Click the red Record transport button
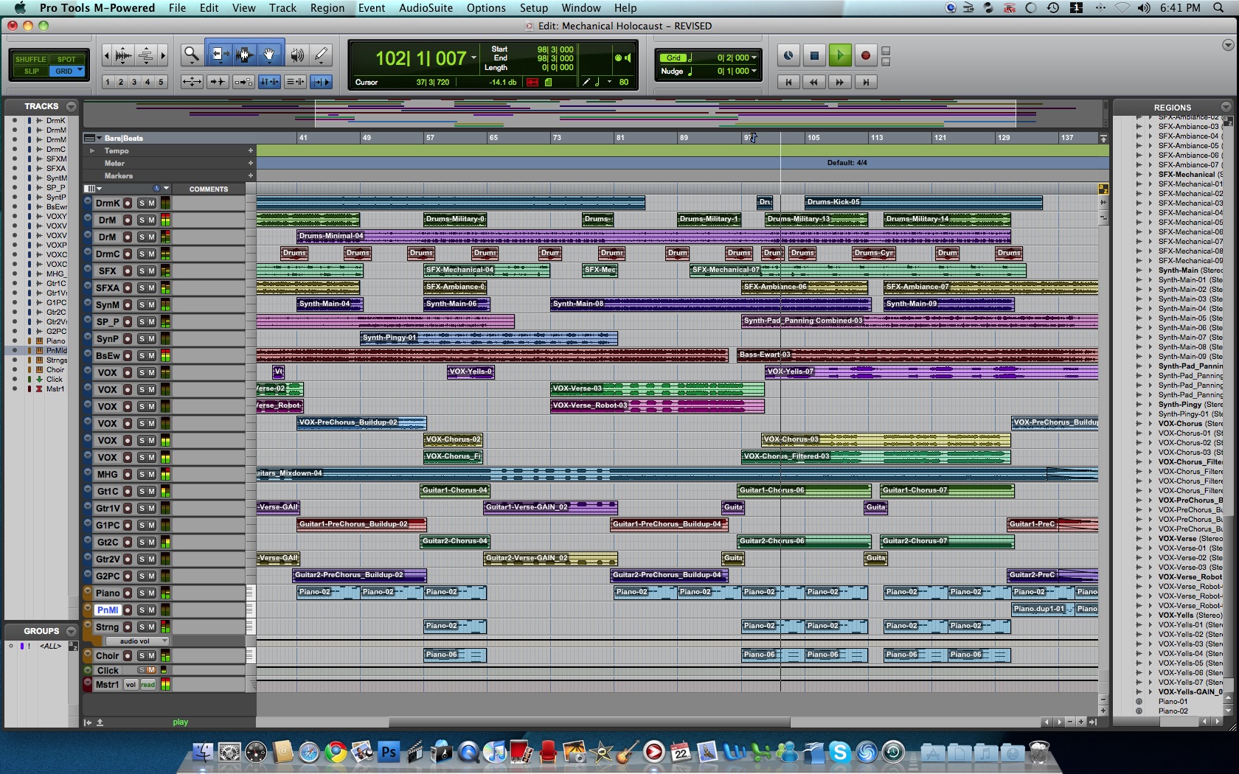 tap(866, 55)
